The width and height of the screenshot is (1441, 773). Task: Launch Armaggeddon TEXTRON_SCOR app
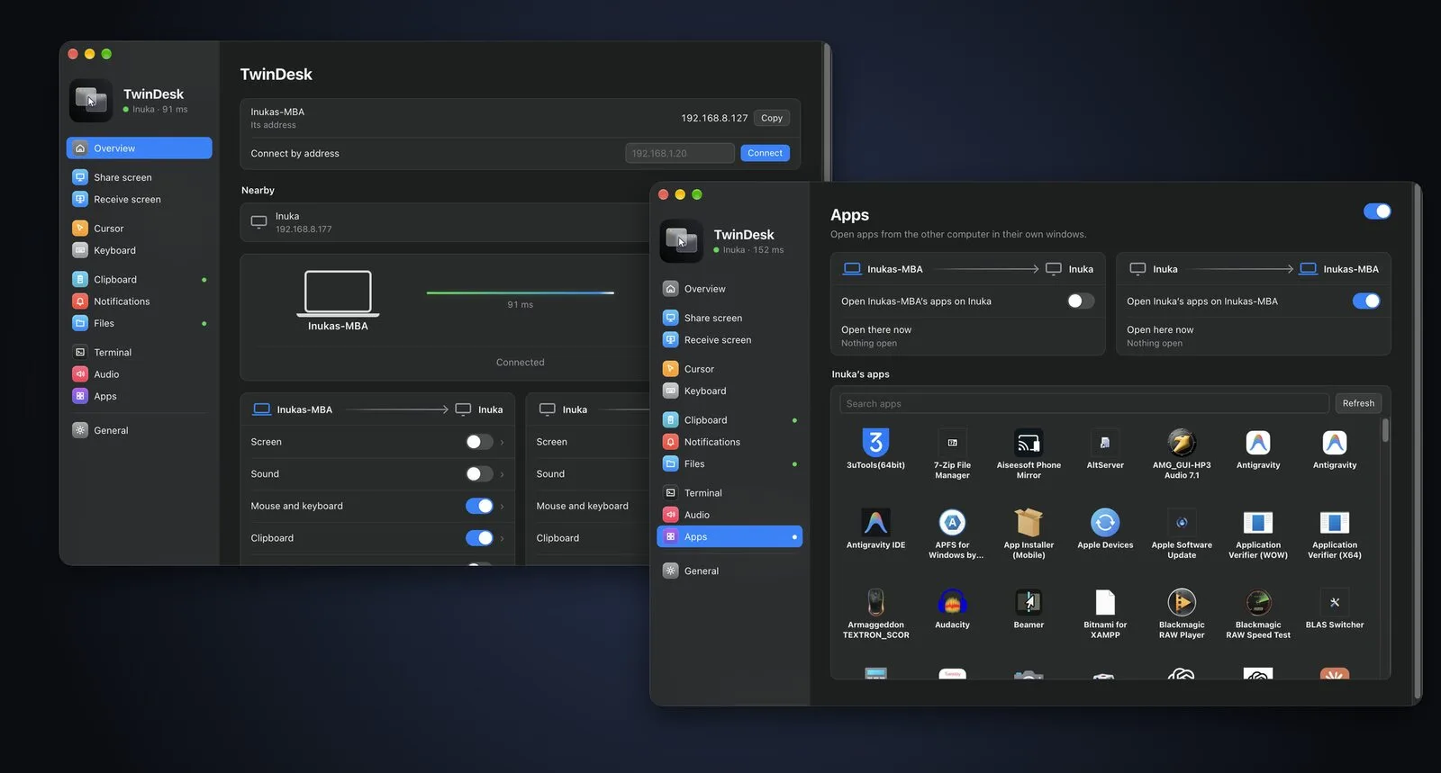(875, 602)
